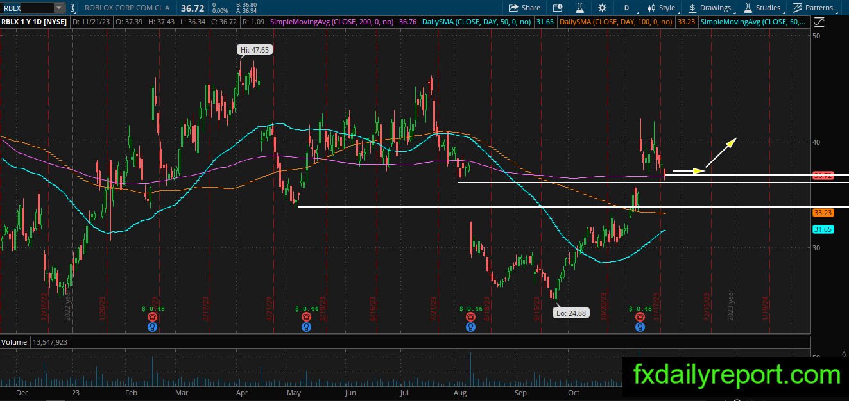Viewport: 849px width, 401px height.
Task: Click the August earnings phone icon
Action: coord(470,316)
